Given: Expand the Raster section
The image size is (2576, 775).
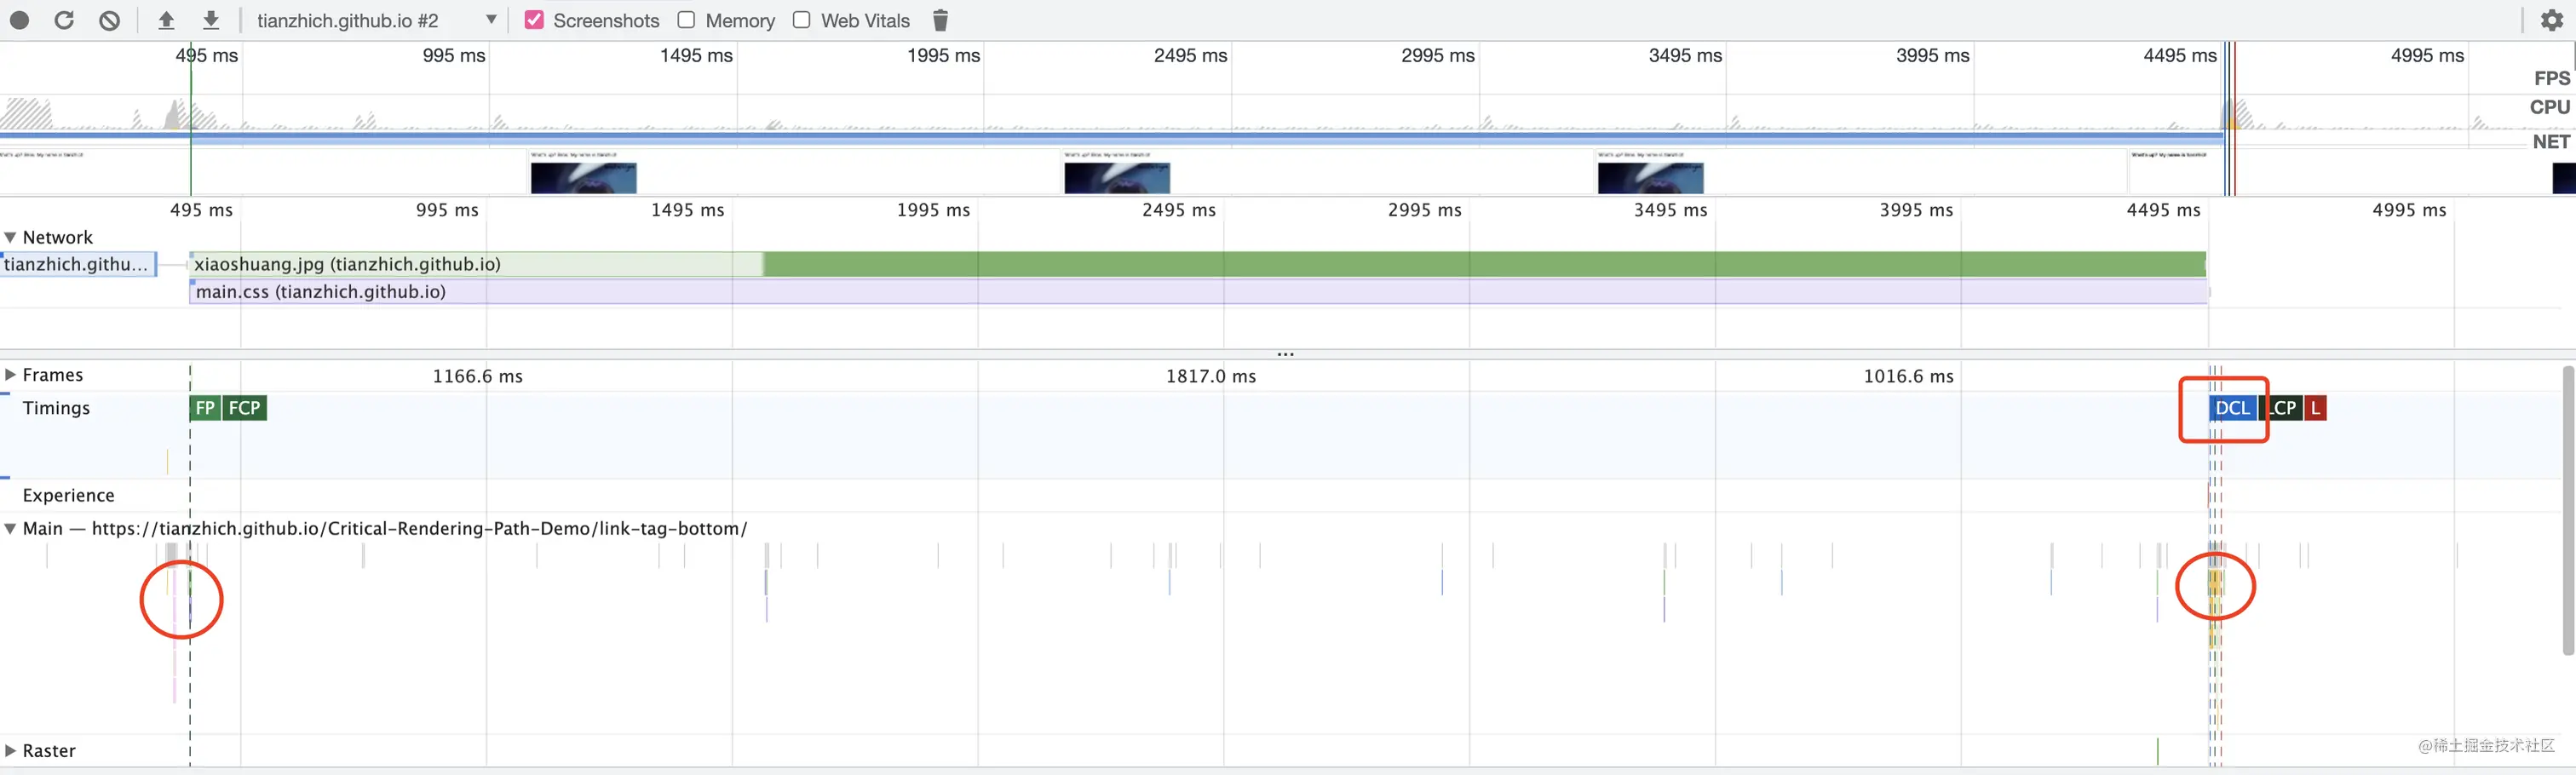Looking at the screenshot, I should pyautogui.click(x=10, y=750).
